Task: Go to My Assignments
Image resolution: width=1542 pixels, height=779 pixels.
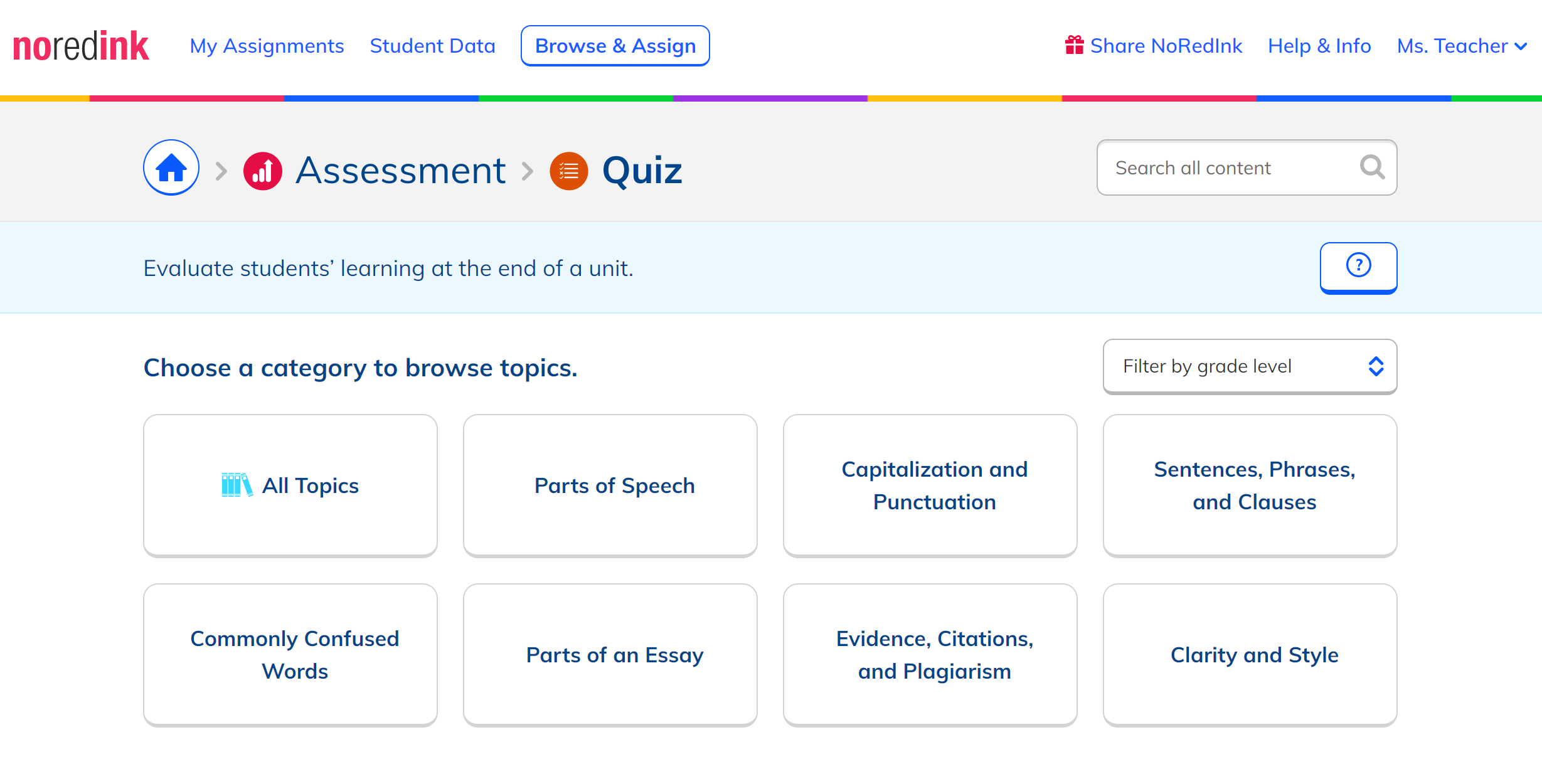Action: (x=267, y=46)
